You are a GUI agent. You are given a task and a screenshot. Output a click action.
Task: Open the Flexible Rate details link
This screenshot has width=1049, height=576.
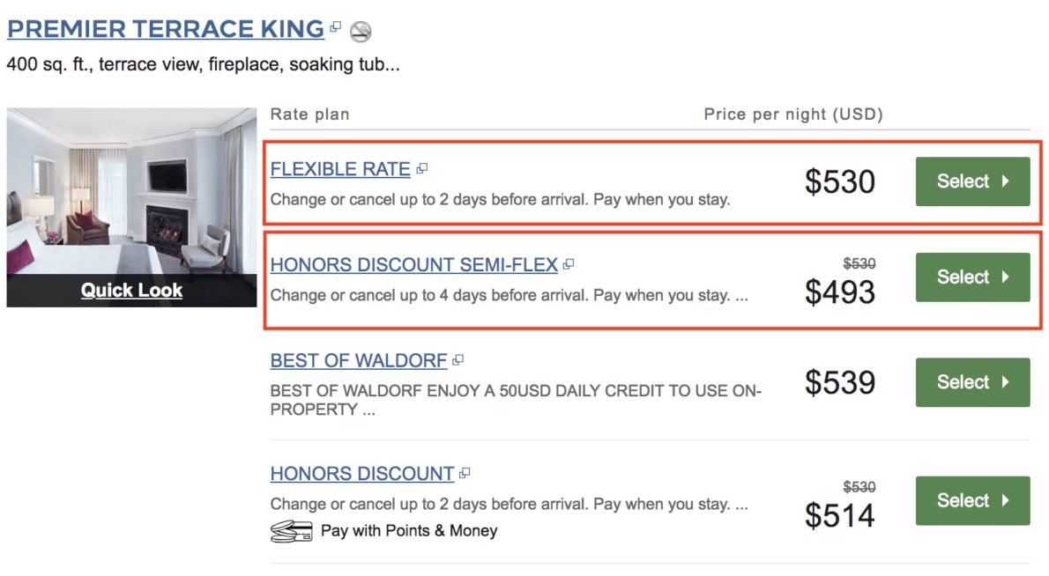pos(340,169)
